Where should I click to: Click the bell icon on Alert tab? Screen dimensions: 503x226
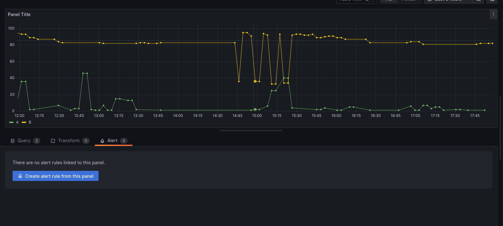pyautogui.click(x=102, y=141)
